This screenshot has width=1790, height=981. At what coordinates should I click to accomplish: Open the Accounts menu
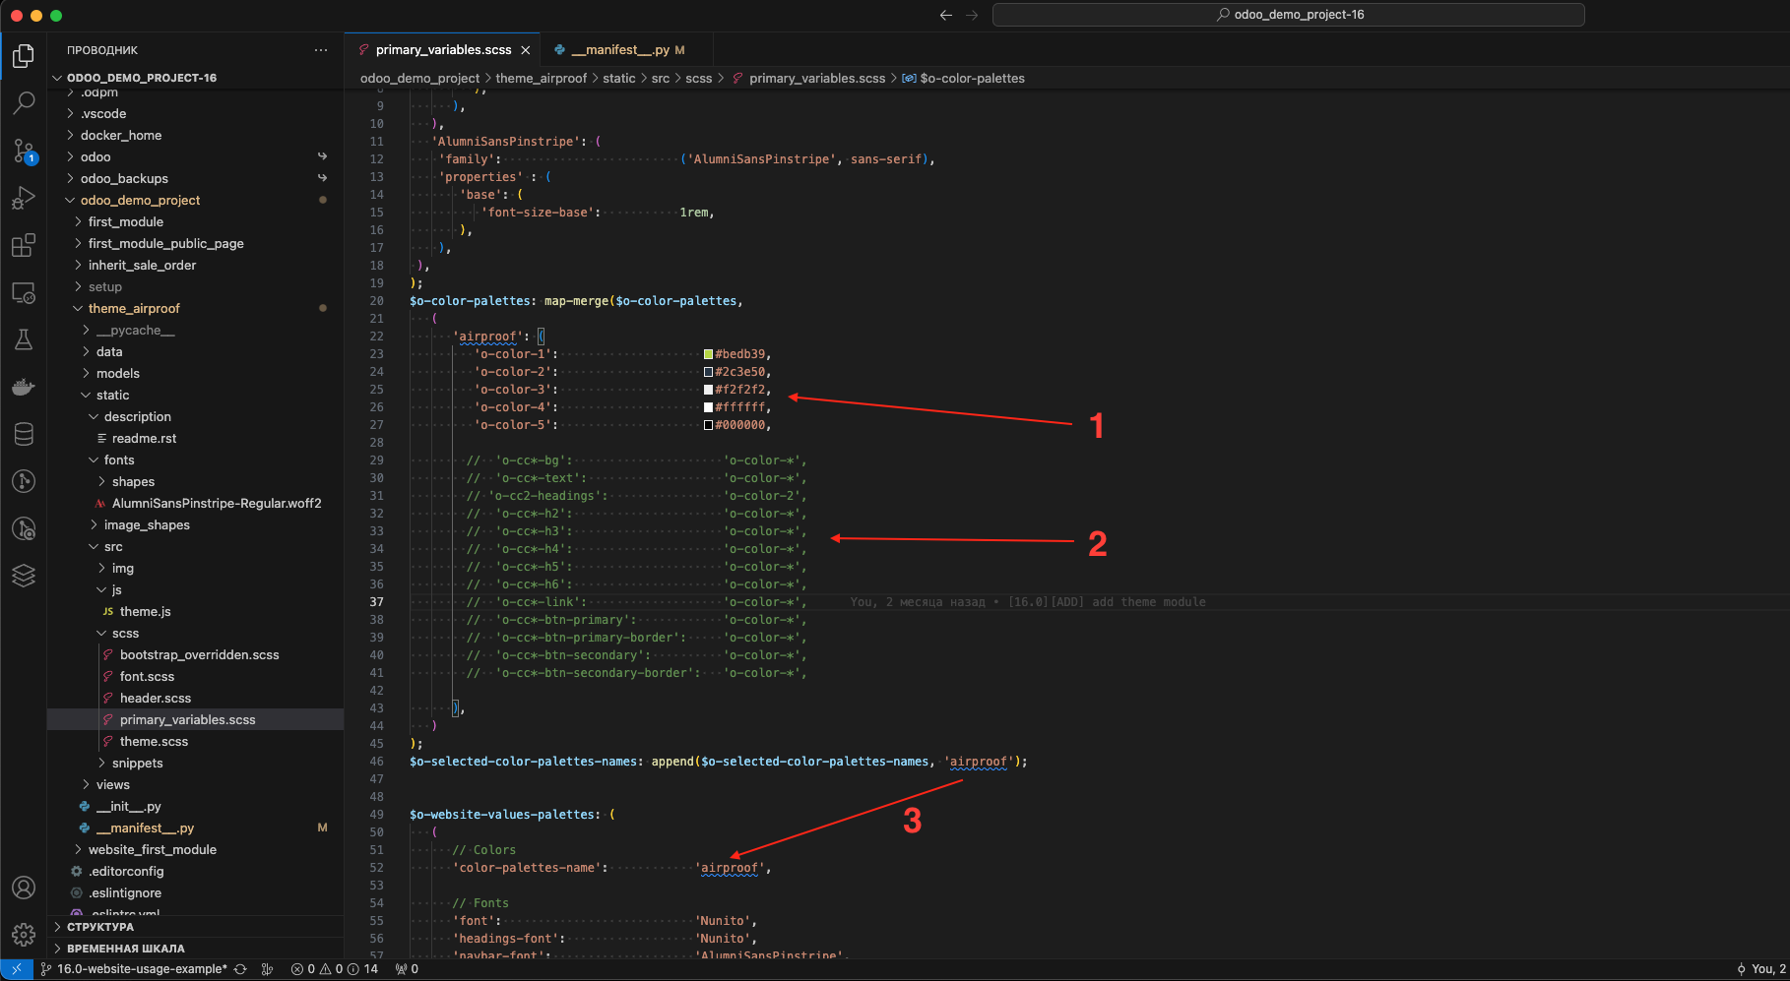coord(24,888)
